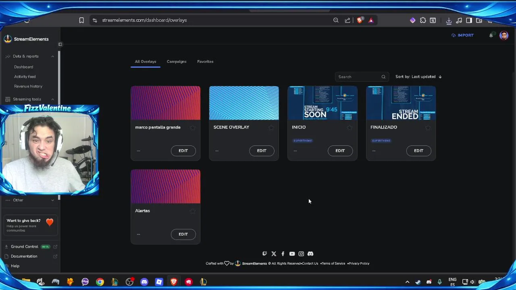Share this page from the address bar
The image size is (516, 290).
pos(347,20)
